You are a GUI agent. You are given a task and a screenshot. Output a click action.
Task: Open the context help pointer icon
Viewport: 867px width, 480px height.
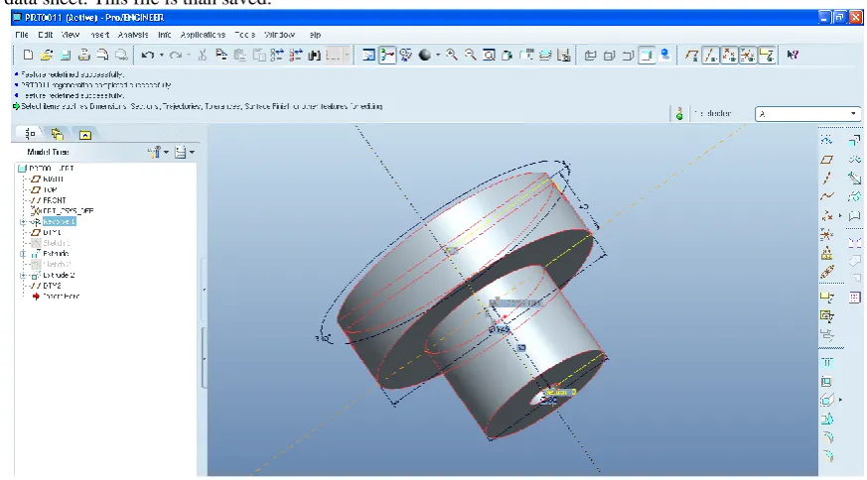(793, 55)
